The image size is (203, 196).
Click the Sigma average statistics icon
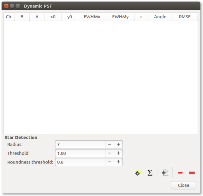click(x=150, y=173)
